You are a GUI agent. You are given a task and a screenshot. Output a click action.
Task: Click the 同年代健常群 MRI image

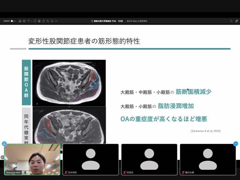click(x=69, y=125)
